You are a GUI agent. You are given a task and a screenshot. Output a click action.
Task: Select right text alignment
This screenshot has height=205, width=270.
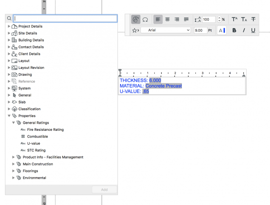pyautogui.click(x=177, y=19)
